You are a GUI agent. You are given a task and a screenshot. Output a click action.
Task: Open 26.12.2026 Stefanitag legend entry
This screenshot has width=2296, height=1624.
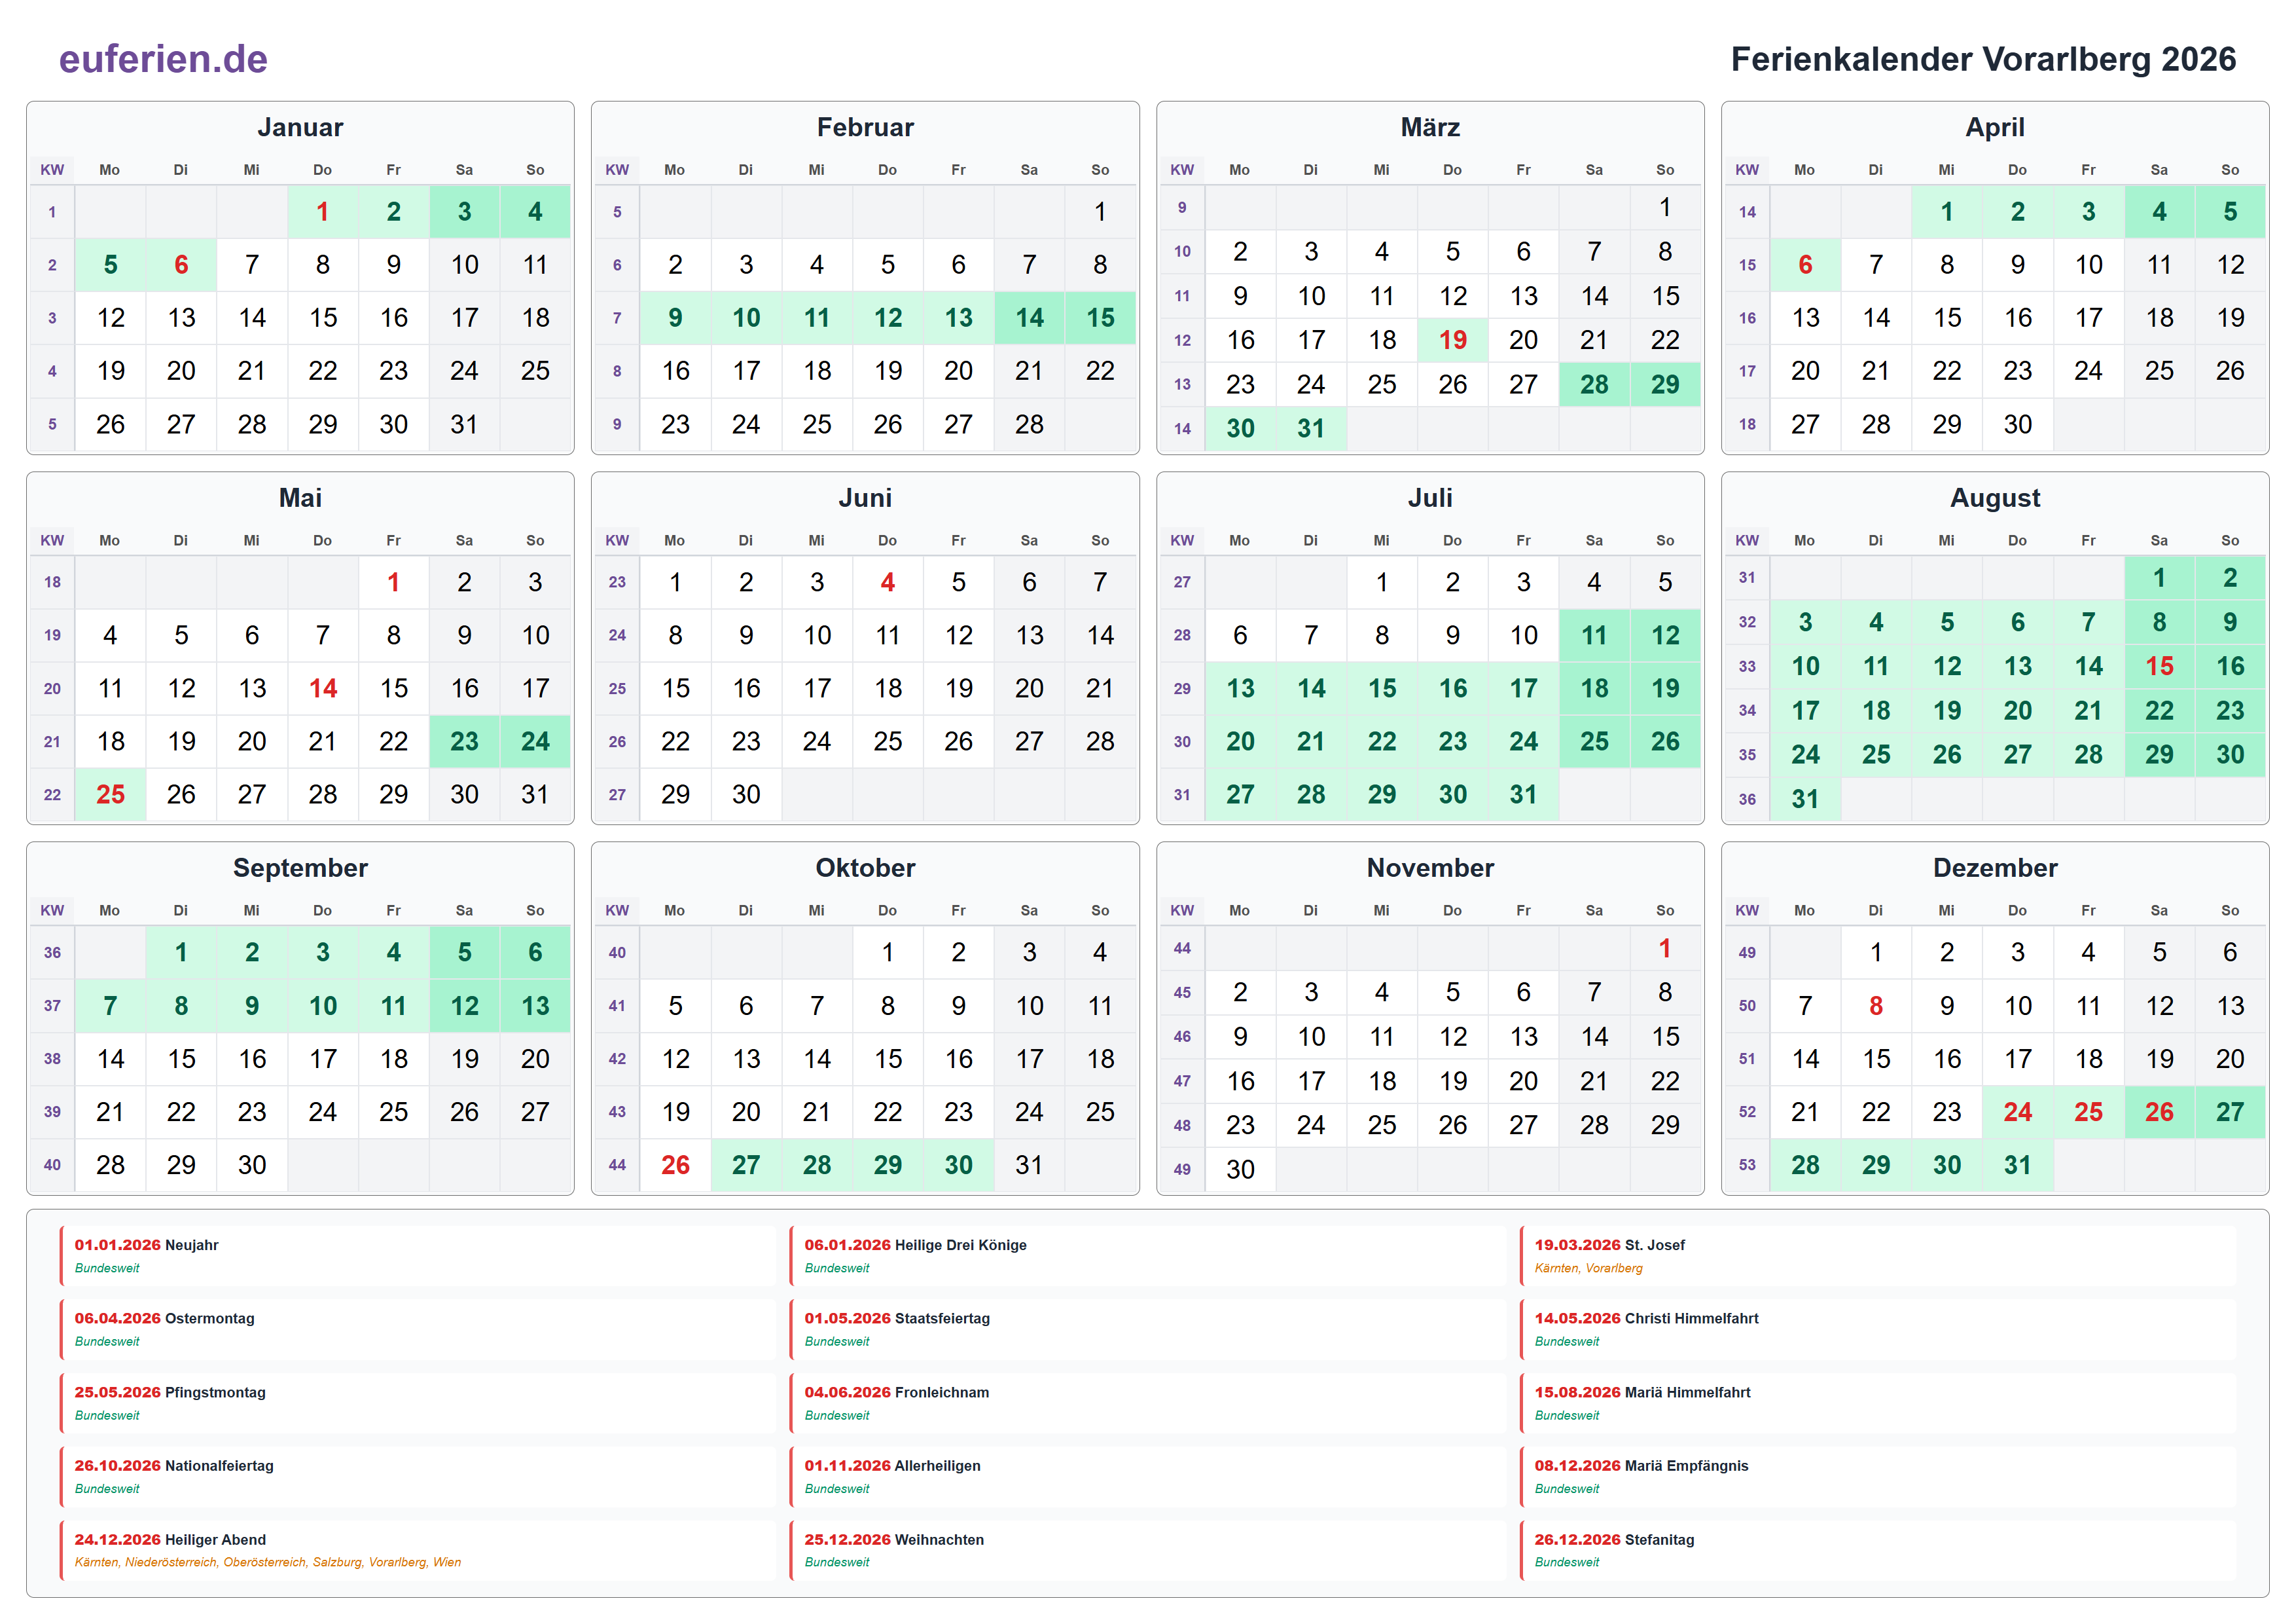(1877, 1550)
